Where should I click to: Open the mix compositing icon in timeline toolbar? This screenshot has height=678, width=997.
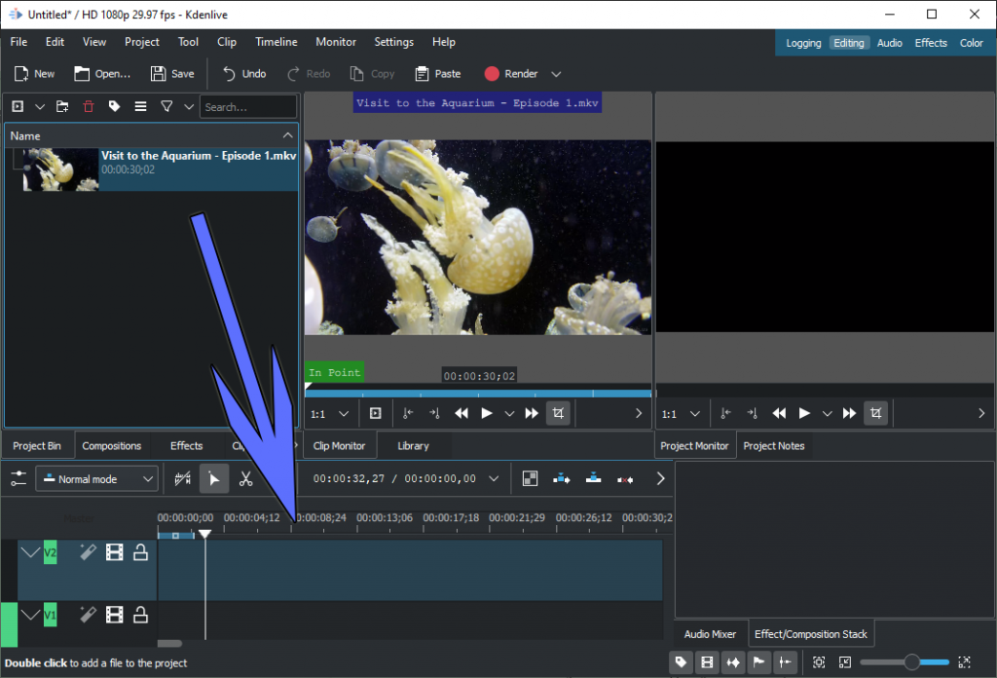coord(530,479)
